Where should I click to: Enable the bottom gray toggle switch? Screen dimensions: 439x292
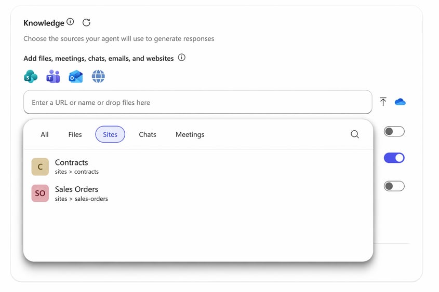tap(394, 186)
